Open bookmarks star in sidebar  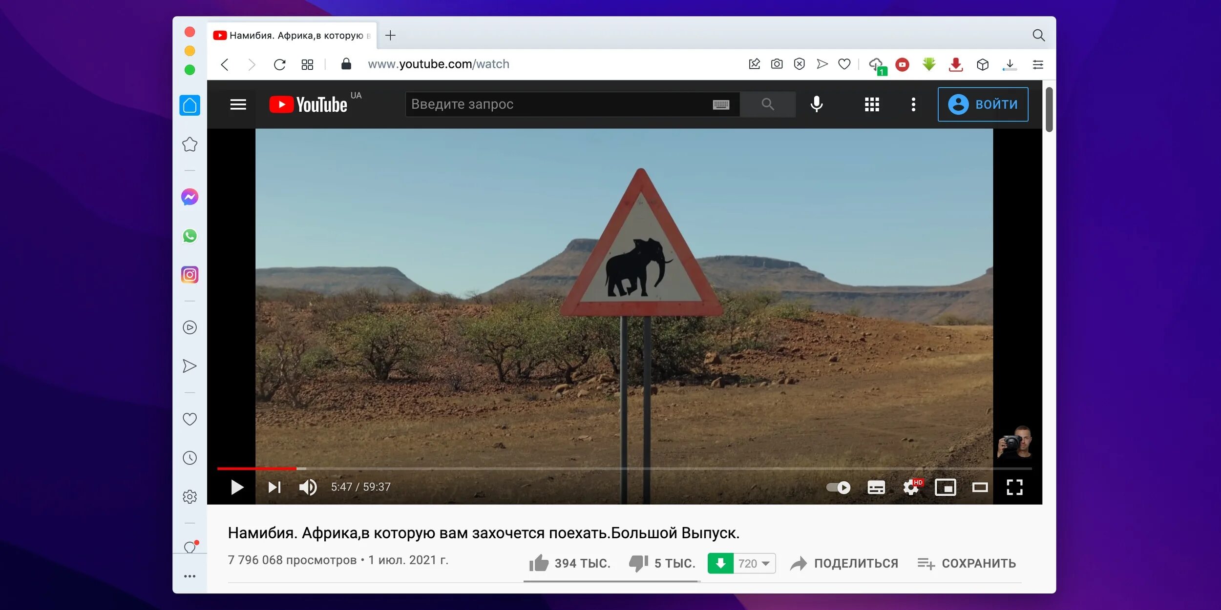[189, 144]
